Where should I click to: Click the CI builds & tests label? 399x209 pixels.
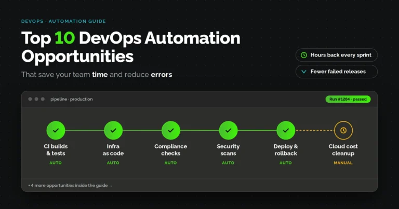(56, 150)
